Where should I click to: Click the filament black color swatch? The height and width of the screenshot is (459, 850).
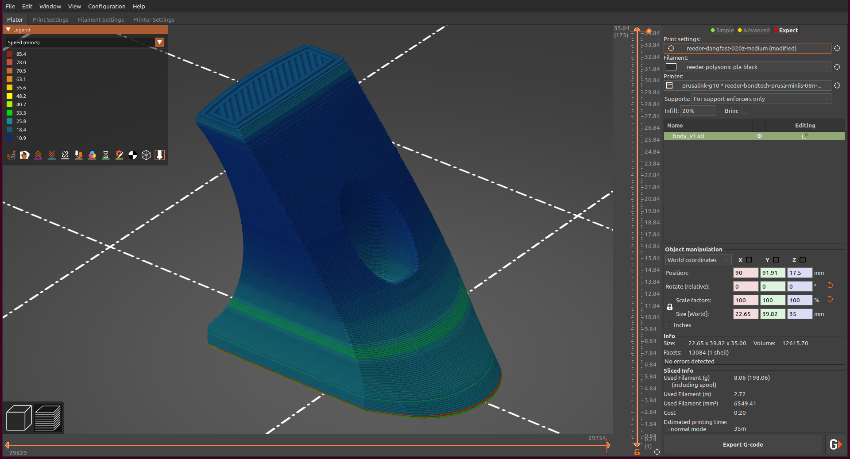pos(671,67)
